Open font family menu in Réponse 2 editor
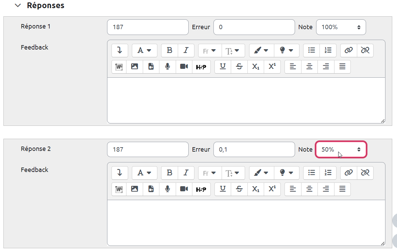This screenshot has height=252, width=397. click(210, 173)
